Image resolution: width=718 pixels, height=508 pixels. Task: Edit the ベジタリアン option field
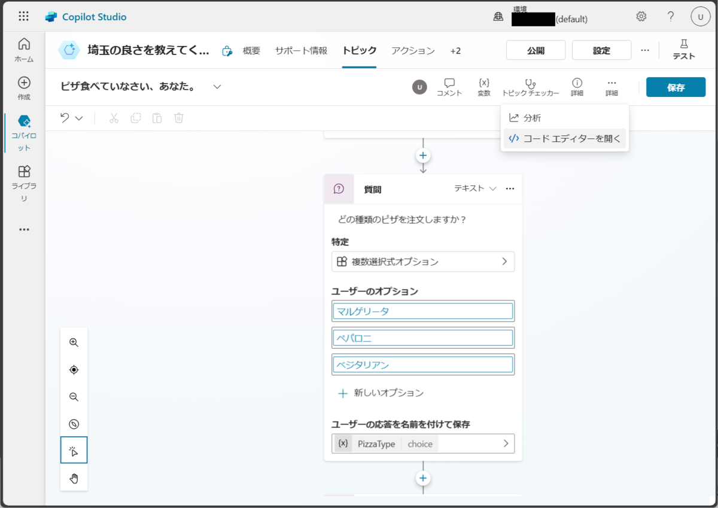423,365
